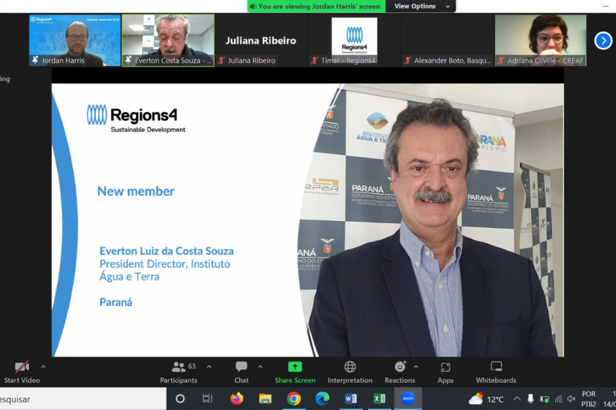Open the Interpretation globe icon
This screenshot has width=616, height=410.
pyautogui.click(x=350, y=367)
